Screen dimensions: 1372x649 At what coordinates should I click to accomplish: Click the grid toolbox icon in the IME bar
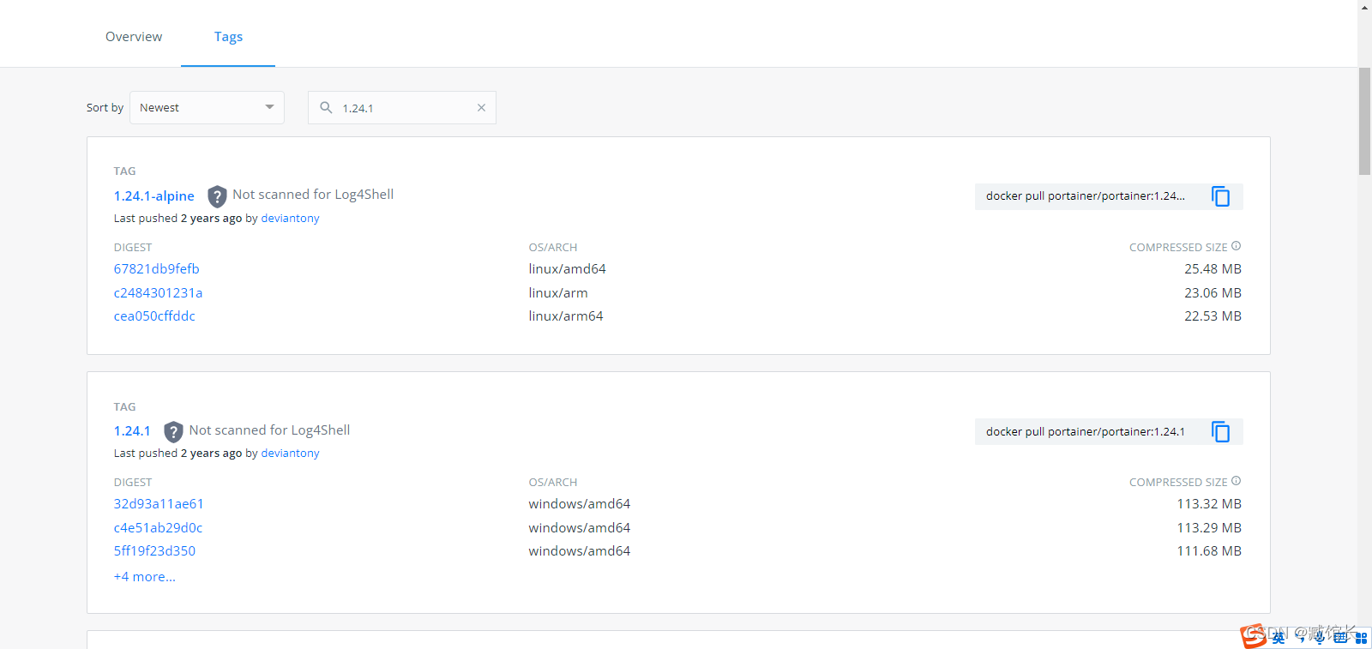(x=1361, y=638)
